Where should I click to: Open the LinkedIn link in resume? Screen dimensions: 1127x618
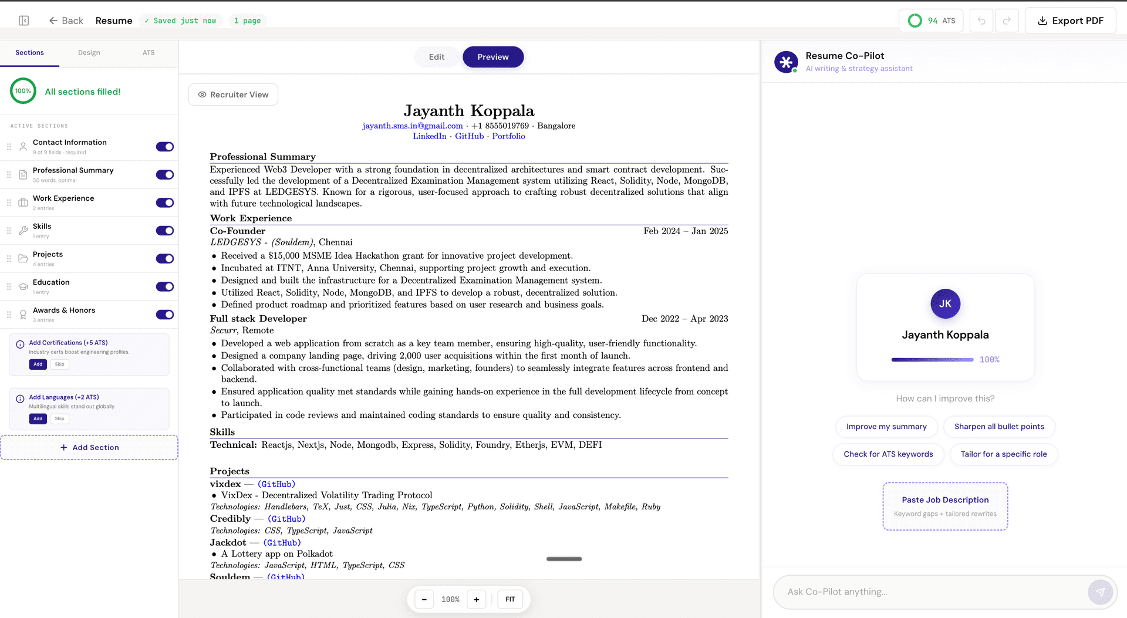click(x=430, y=136)
